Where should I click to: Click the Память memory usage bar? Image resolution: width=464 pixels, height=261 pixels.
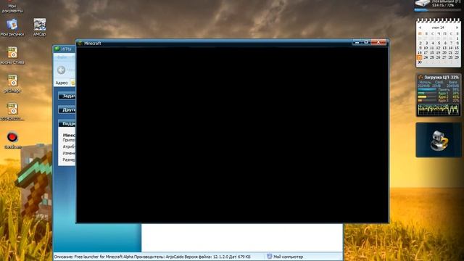click(x=427, y=90)
